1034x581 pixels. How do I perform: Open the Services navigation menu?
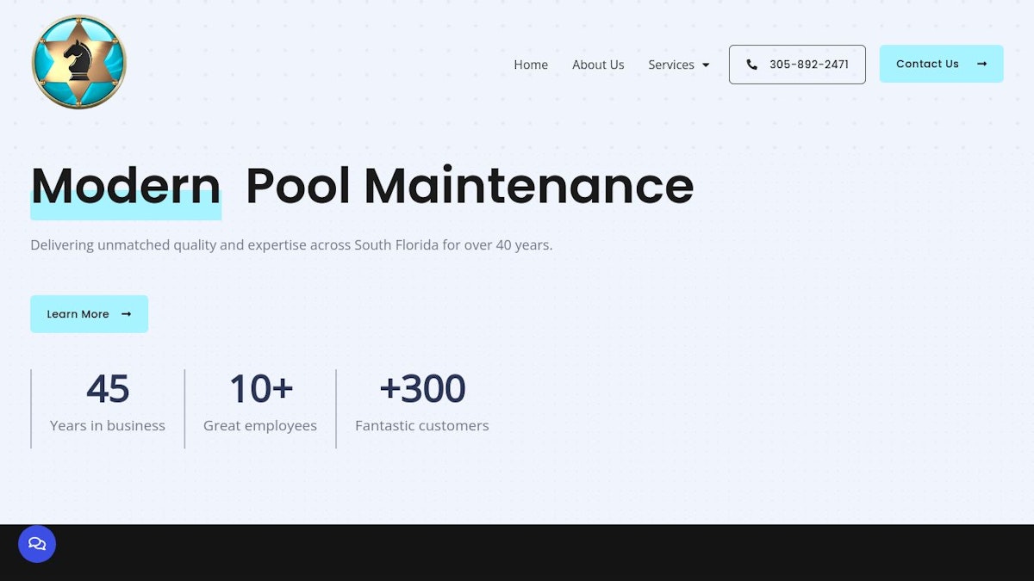(671, 65)
